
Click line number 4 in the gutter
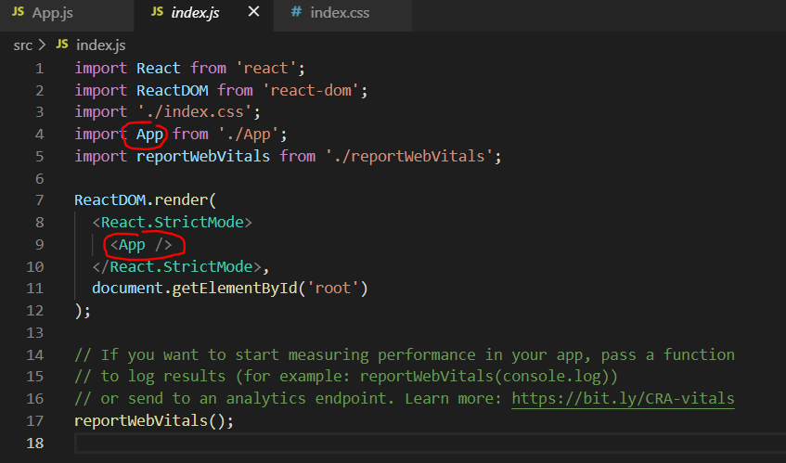coord(40,135)
